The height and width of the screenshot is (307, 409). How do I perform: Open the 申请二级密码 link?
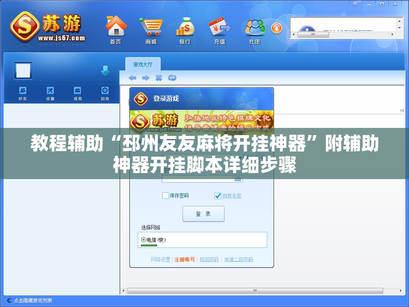pos(239,259)
